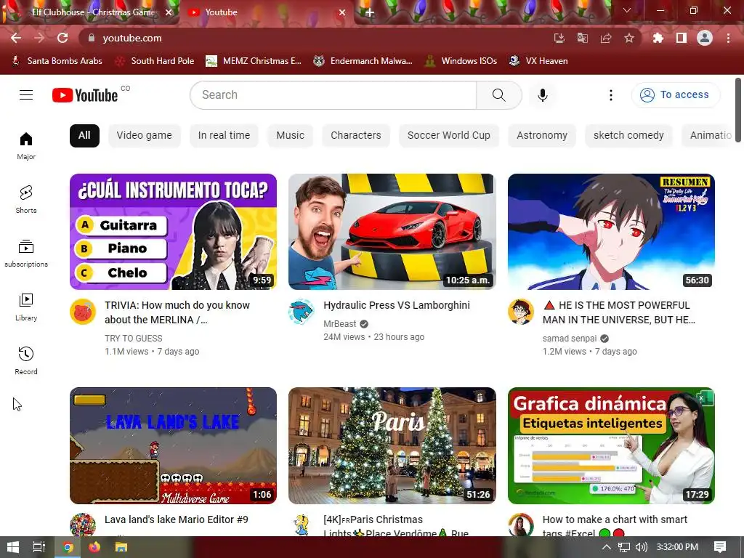
Task: Open Hydraulic Press VS Lamborghini thumbnail
Action: tap(392, 232)
